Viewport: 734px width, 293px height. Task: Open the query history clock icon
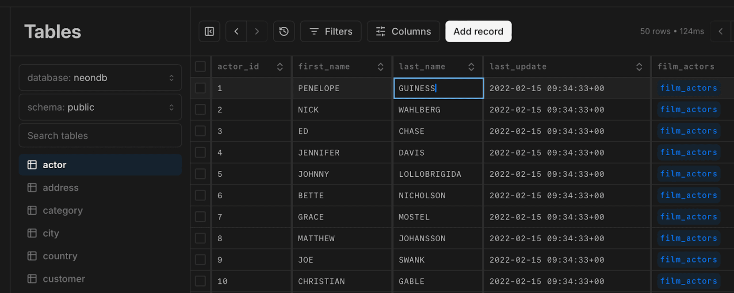pos(284,31)
